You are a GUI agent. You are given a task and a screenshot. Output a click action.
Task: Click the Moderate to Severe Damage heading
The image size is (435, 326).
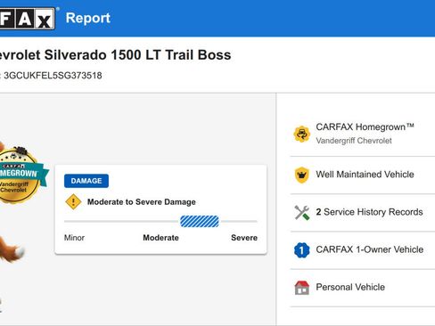pos(142,202)
